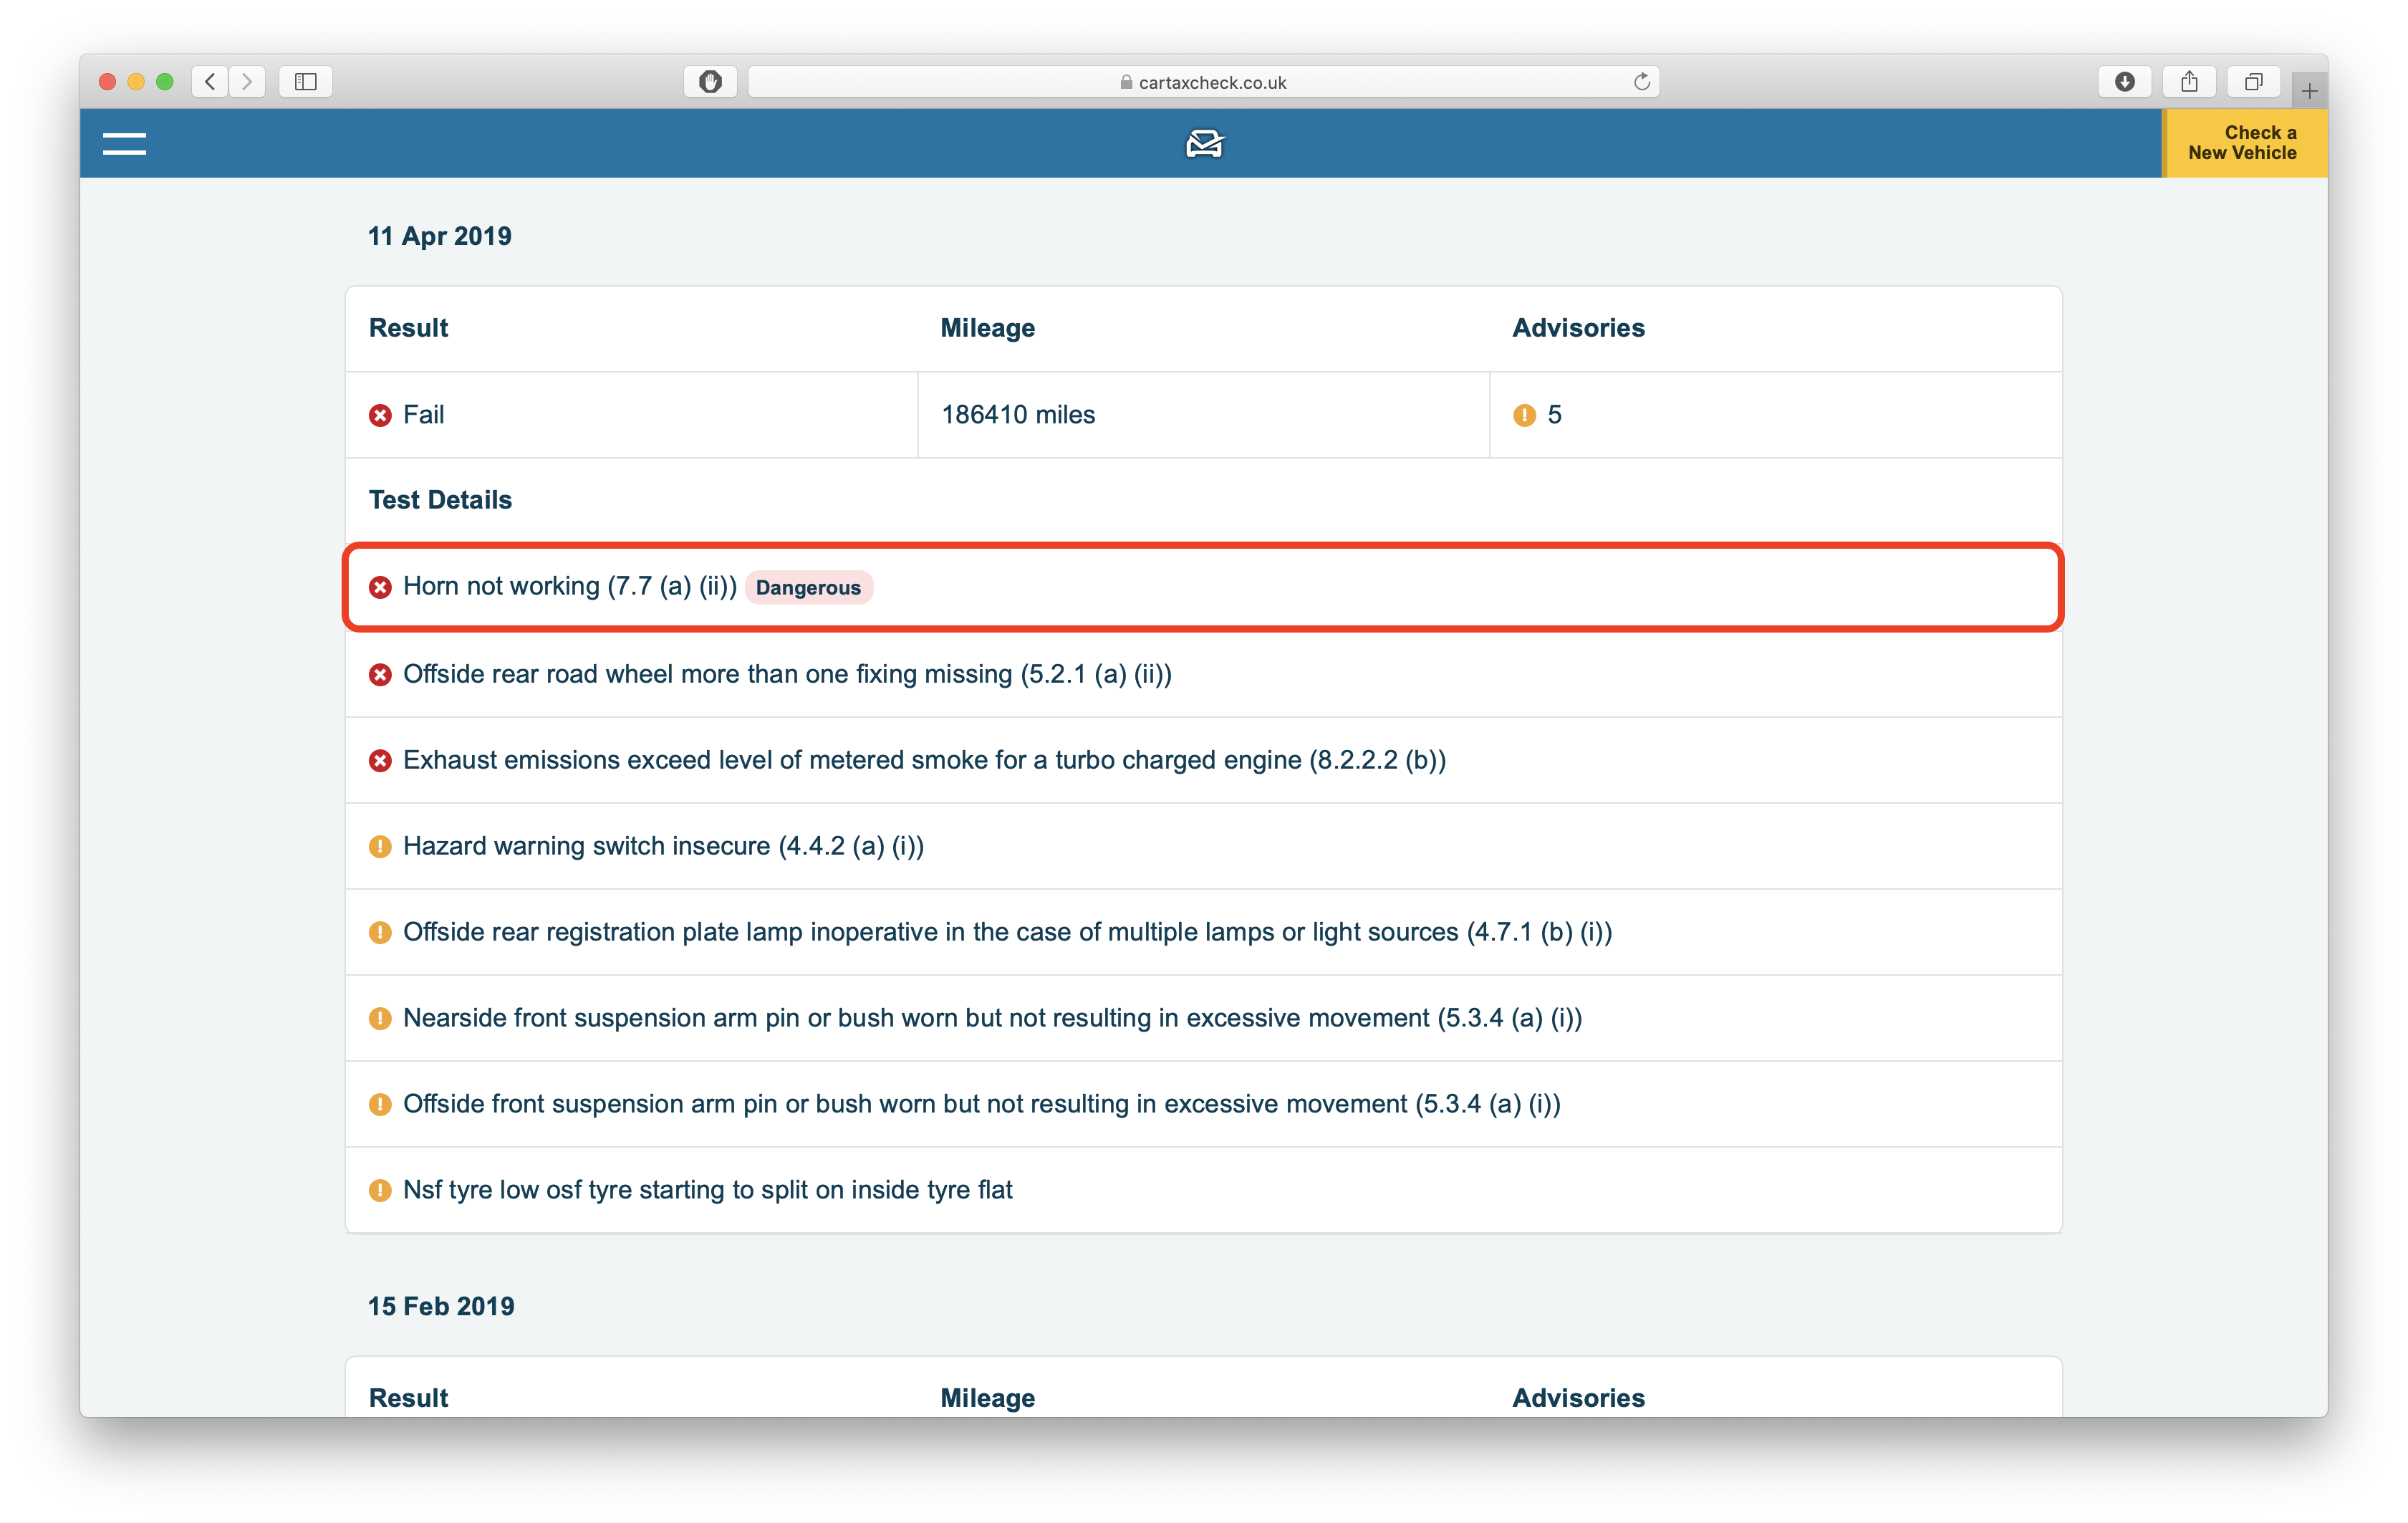Viewport: 2408px width, 1523px height.
Task: Click orange icon on Offside front suspension row
Action: [x=380, y=1105]
